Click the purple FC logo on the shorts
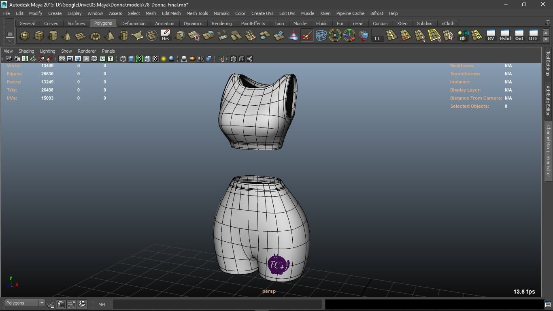This screenshot has width=553, height=311. tap(278, 265)
